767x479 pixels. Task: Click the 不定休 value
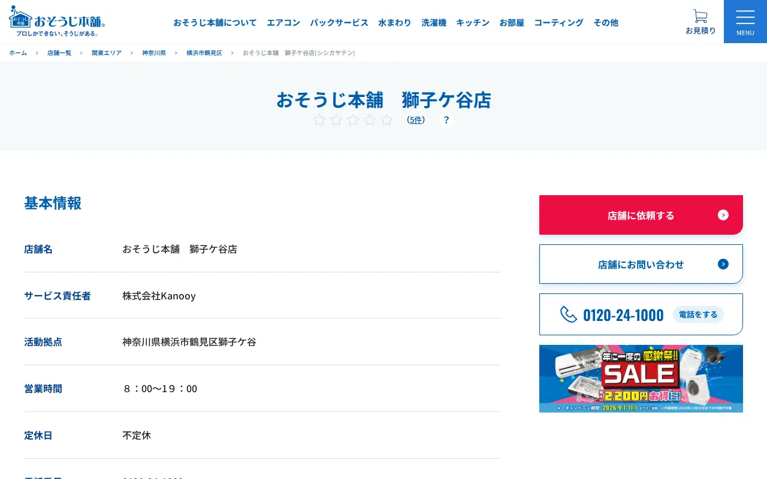[137, 435]
